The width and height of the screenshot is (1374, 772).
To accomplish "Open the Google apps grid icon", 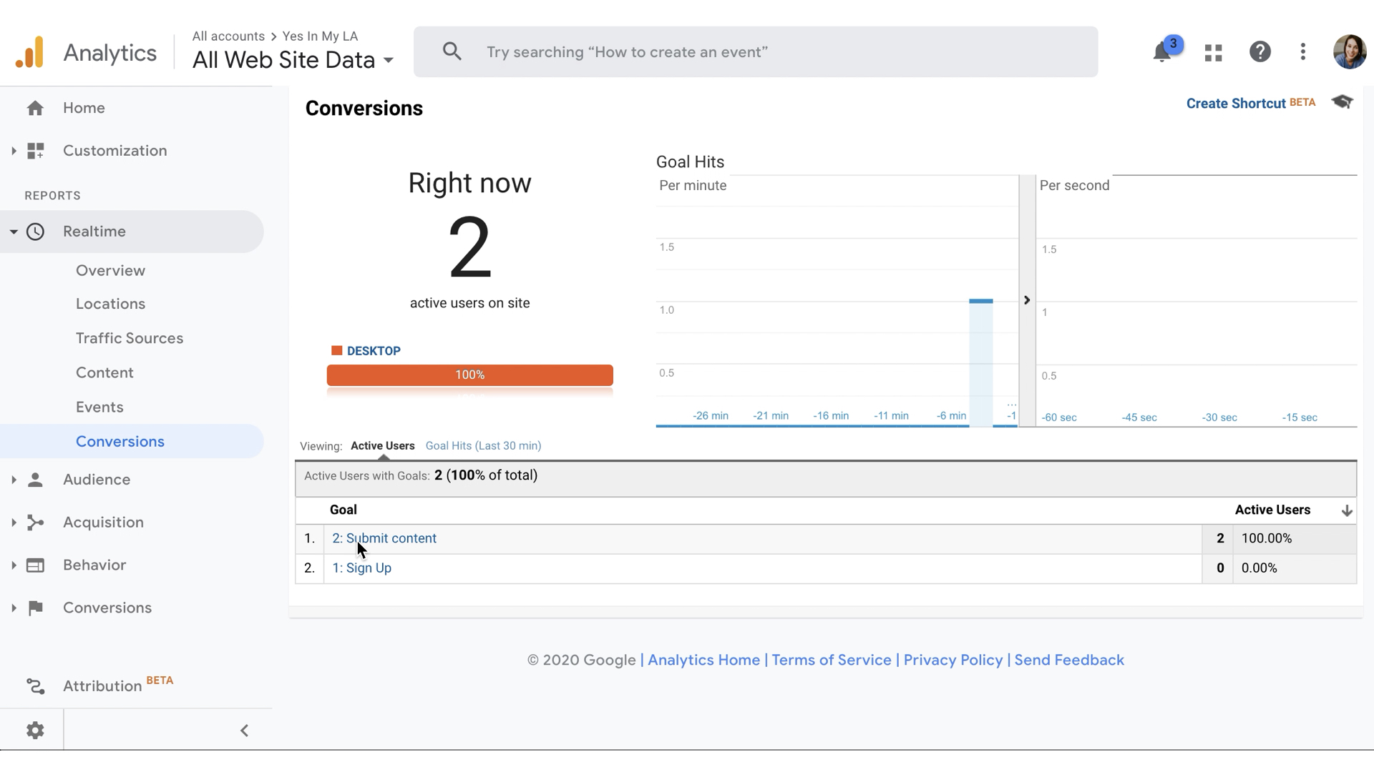I will click(x=1213, y=52).
